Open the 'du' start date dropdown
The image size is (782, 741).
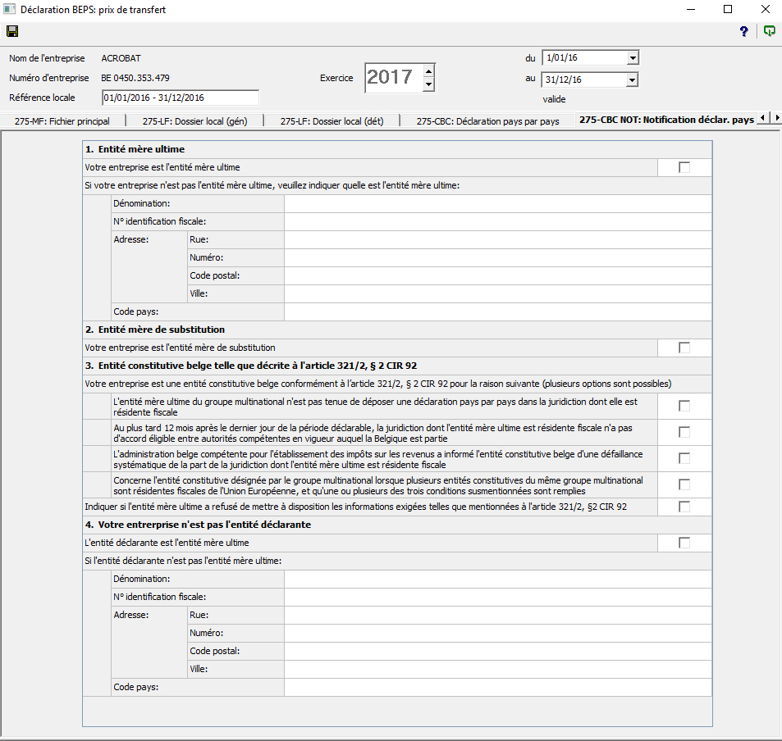pyautogui.click(x=633, y=58)
